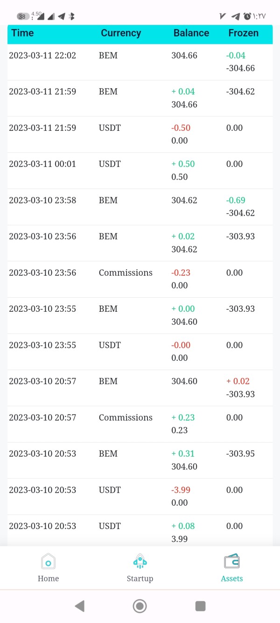Tap the alarm clock status icon
This screenshot has width=280, height=623.
pos(247,16)
